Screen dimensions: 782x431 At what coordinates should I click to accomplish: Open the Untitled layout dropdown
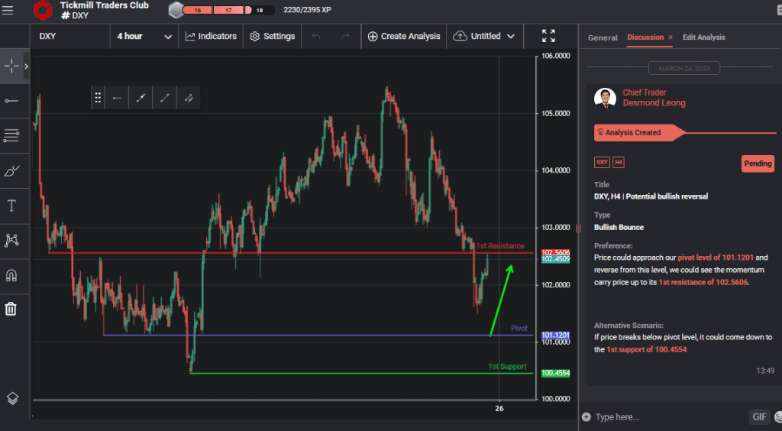[x=484, y=37]
